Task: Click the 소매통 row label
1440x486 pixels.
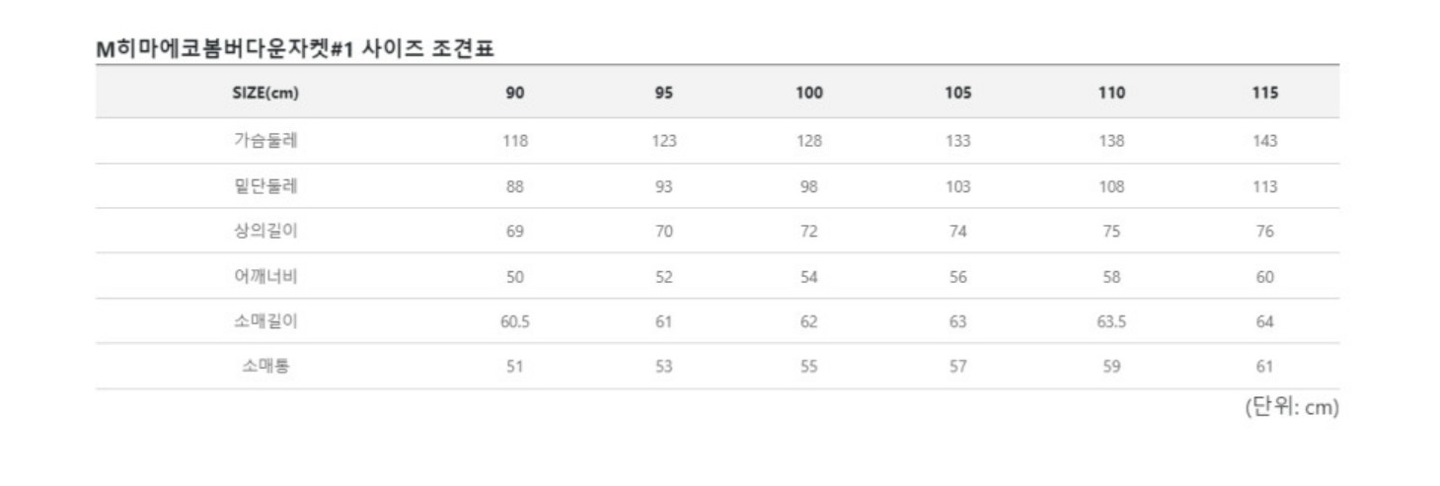Action: pyautogui.click(x=265, y=367)
